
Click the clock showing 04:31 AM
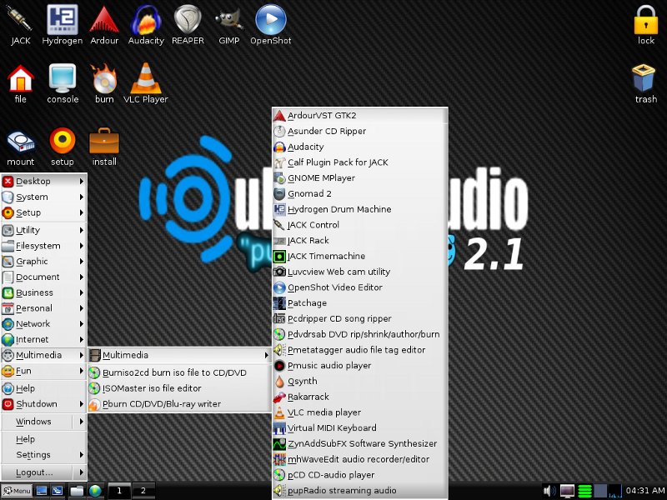644,491
